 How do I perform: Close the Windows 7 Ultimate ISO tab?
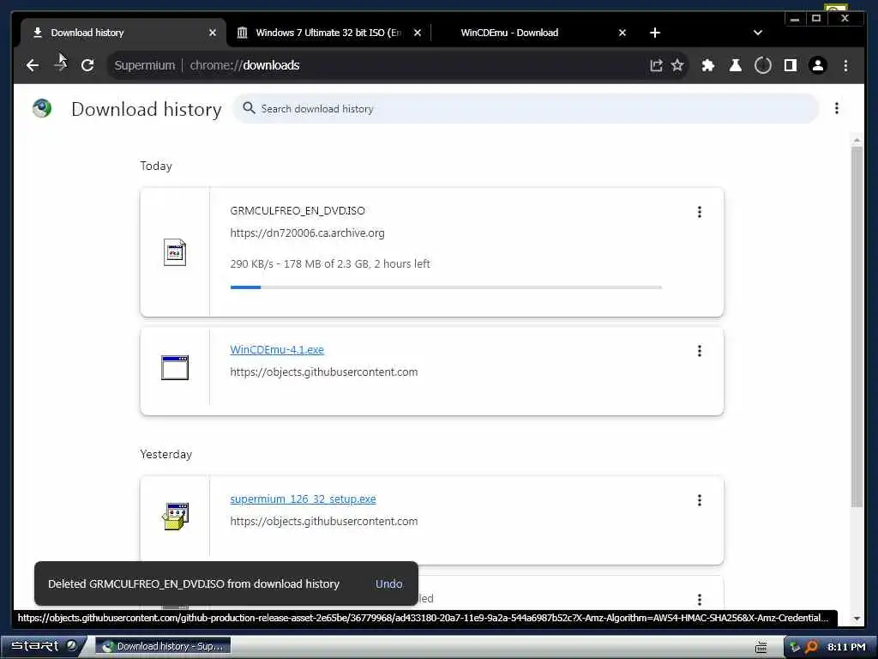coord(418,33)
